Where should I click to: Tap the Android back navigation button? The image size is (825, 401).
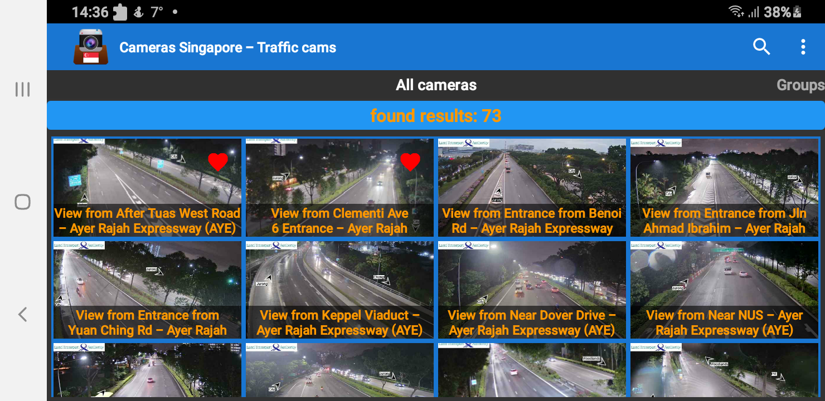click(x=22, y=315)
